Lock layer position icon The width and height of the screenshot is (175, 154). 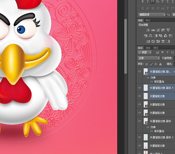click(x=156, y=64)
